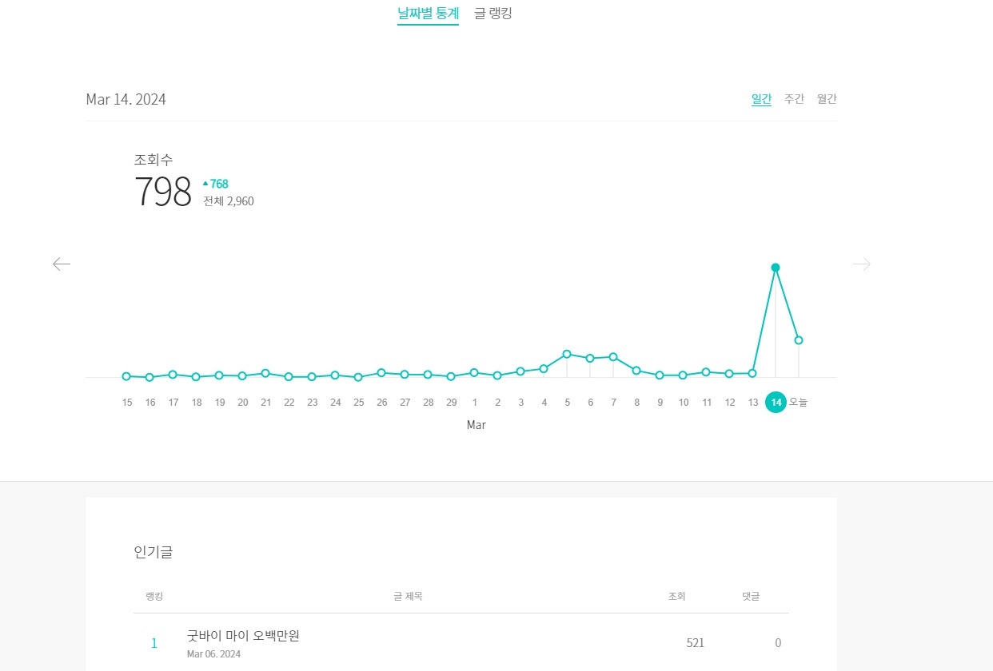Click the left arrow to view earlier dates
Image resolution: width=993 pixels, height=671 pixels.
click(x=62, y=264)
